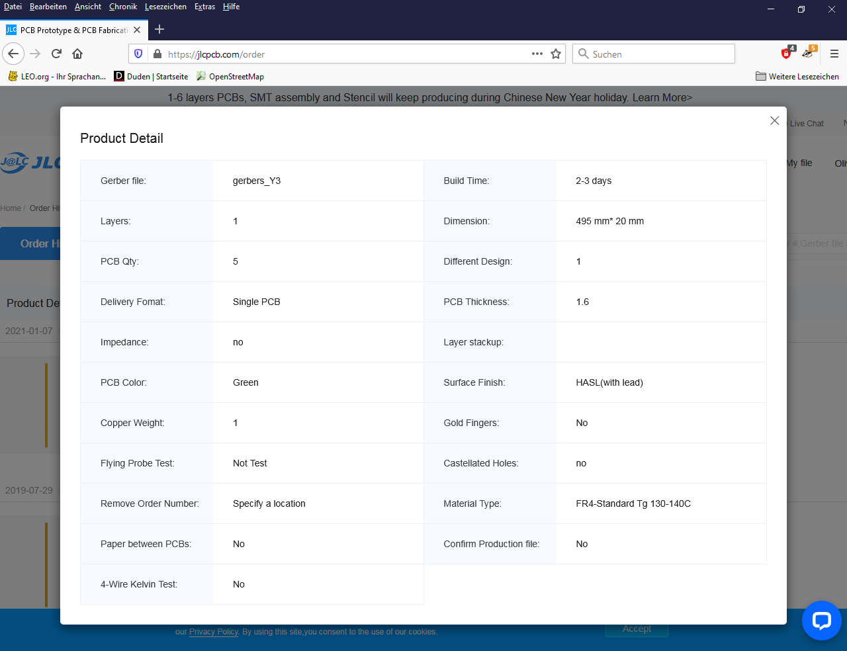This screenshot has height=651, width=847.
Task: Close the PCB Prototype tab
Action: [x=137, y=30]
